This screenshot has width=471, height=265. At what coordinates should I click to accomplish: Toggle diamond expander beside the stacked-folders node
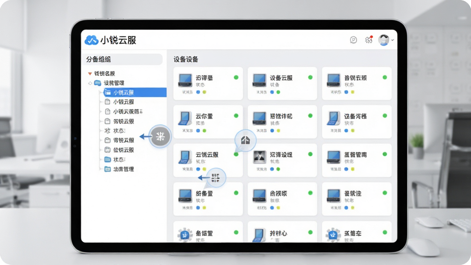pyautogui.click(x=90, y=83)
